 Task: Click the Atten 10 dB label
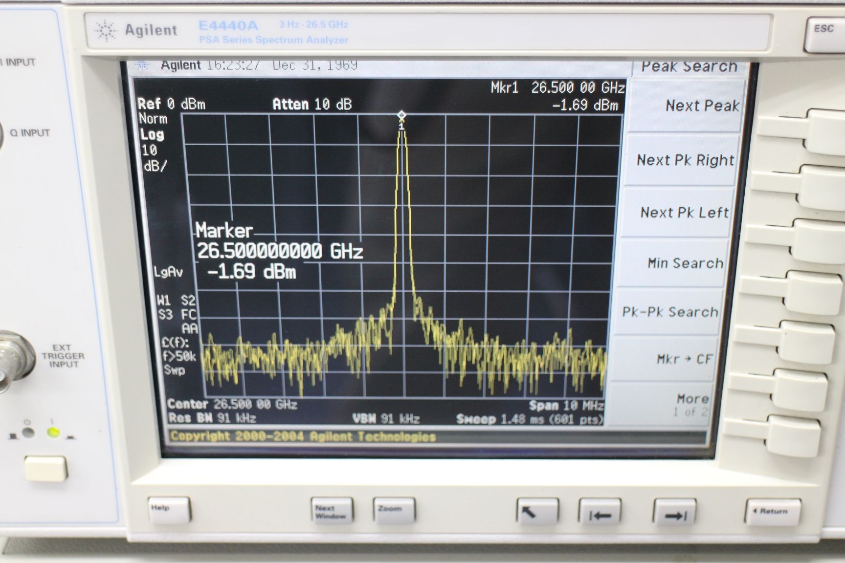pyautogui.click(x=312, y=104)
